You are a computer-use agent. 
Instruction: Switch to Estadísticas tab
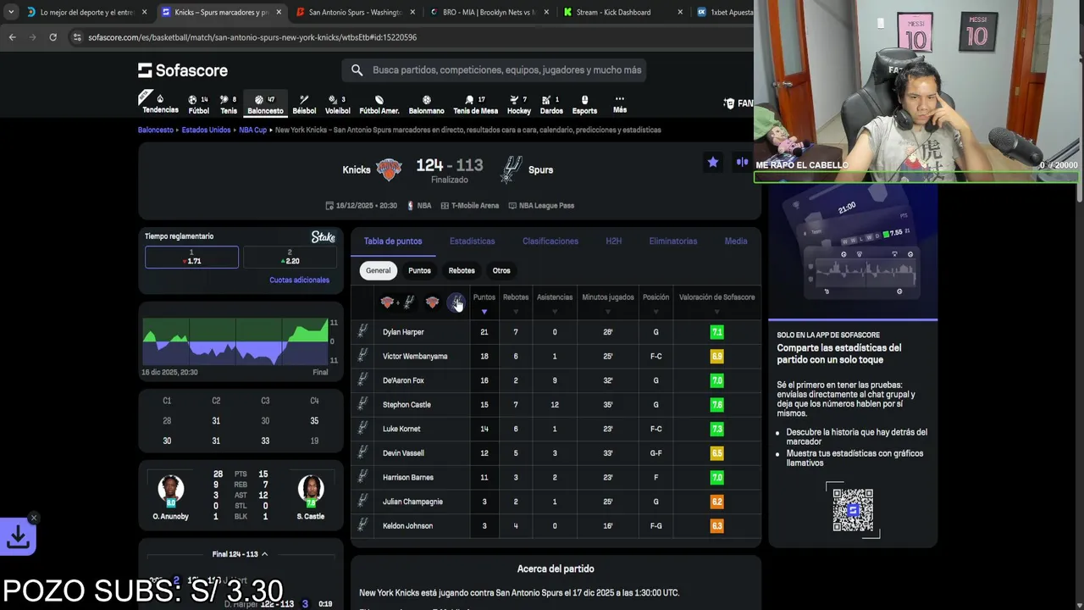tap(472, 241)
